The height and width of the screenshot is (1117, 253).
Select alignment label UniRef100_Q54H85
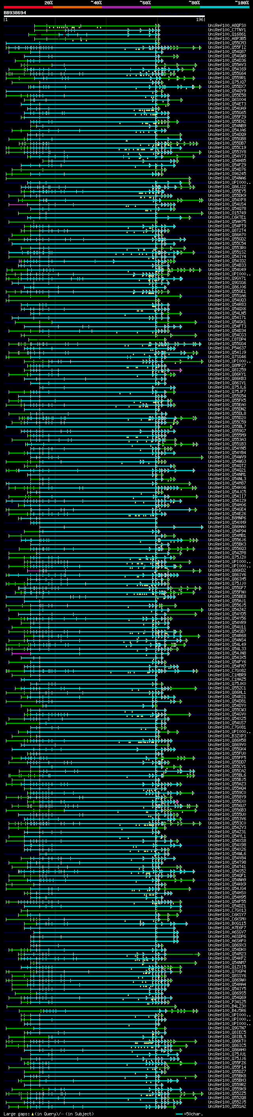pyautogui.click(x=227, y=160)
